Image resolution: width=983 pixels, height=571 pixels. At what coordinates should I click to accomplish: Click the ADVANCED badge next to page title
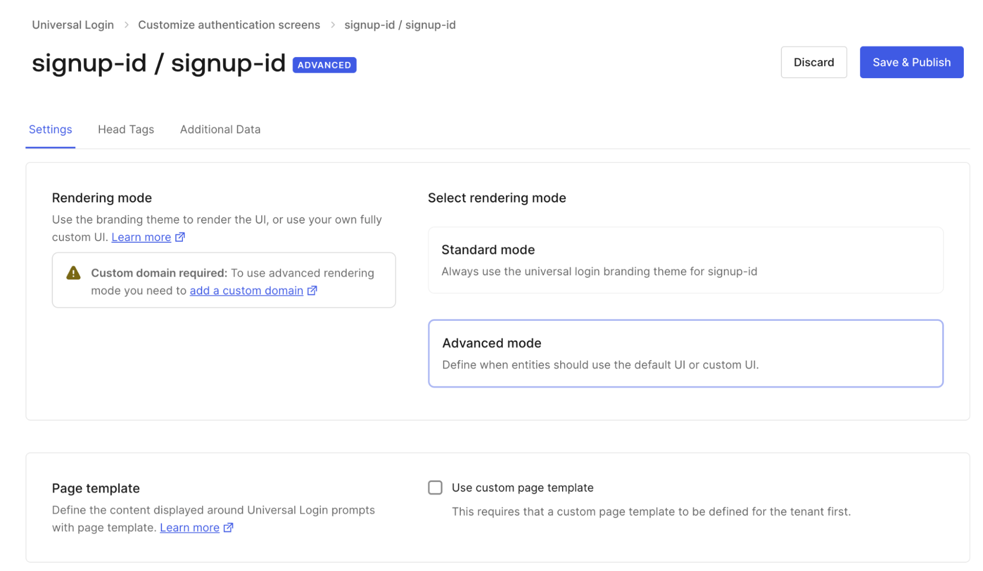(324, 64)
